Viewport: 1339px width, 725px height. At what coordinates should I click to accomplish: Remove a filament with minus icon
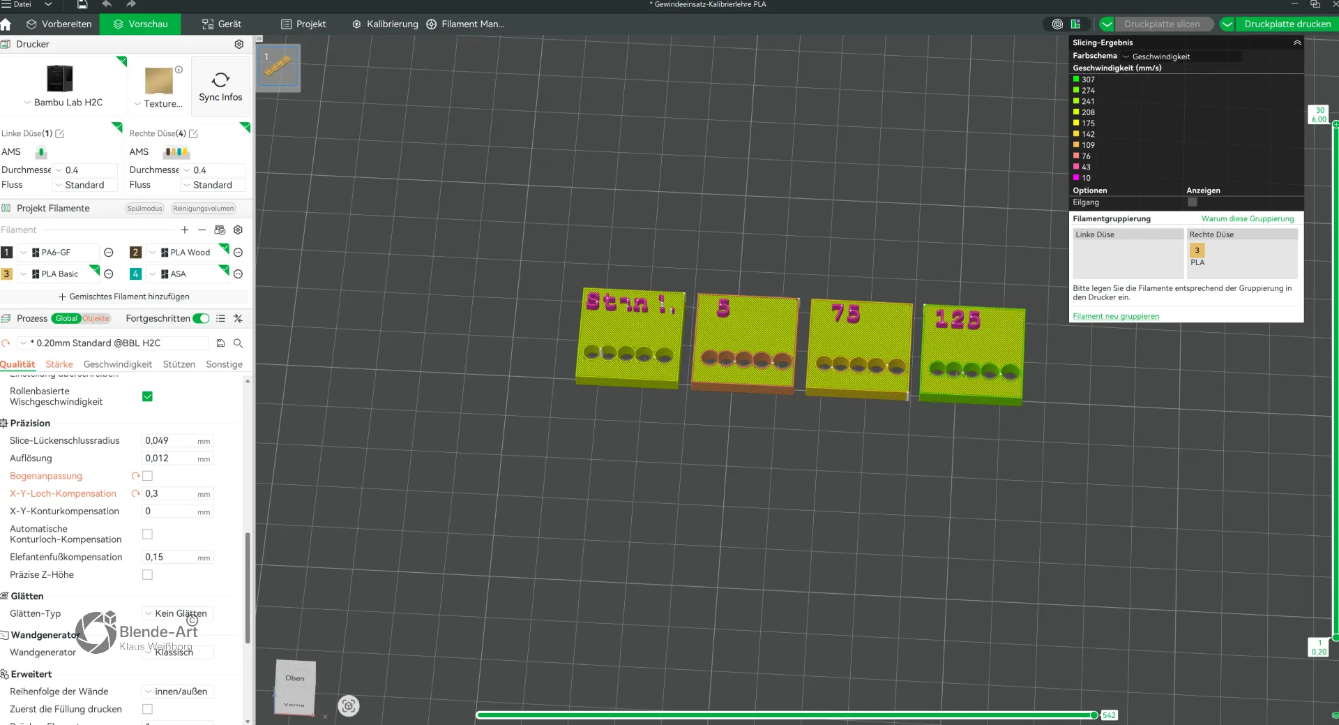pos(202,230)
